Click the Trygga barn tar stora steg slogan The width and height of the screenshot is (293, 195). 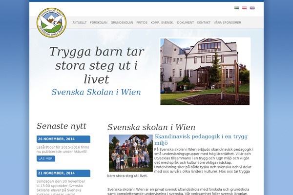click(97, 65)
